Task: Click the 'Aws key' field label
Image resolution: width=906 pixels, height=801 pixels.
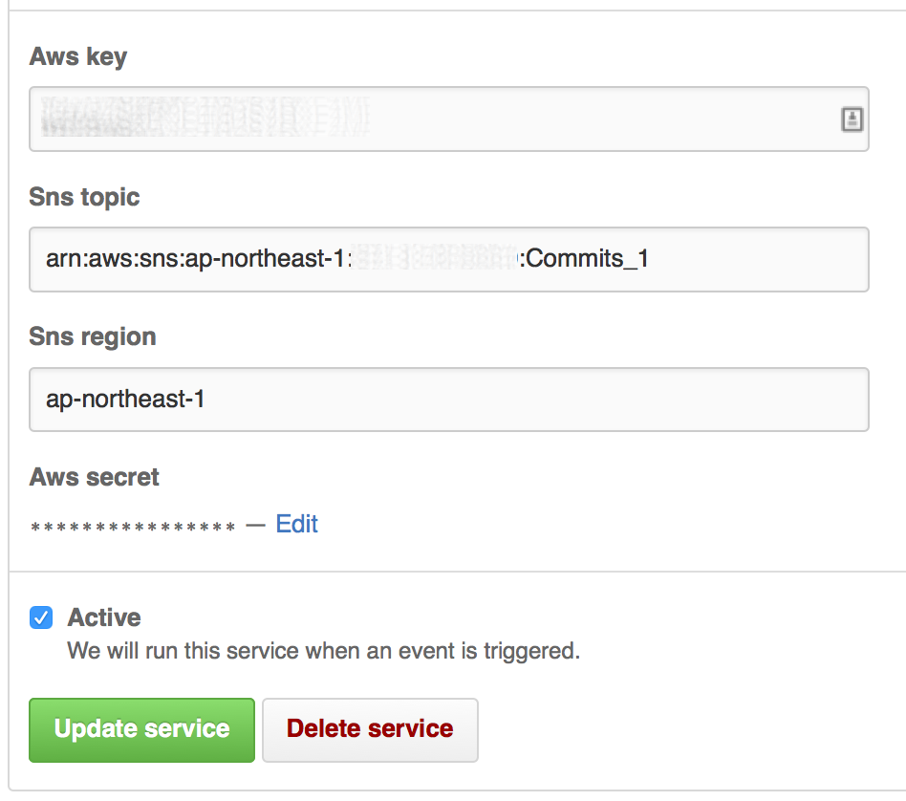Action: [78, 57]
